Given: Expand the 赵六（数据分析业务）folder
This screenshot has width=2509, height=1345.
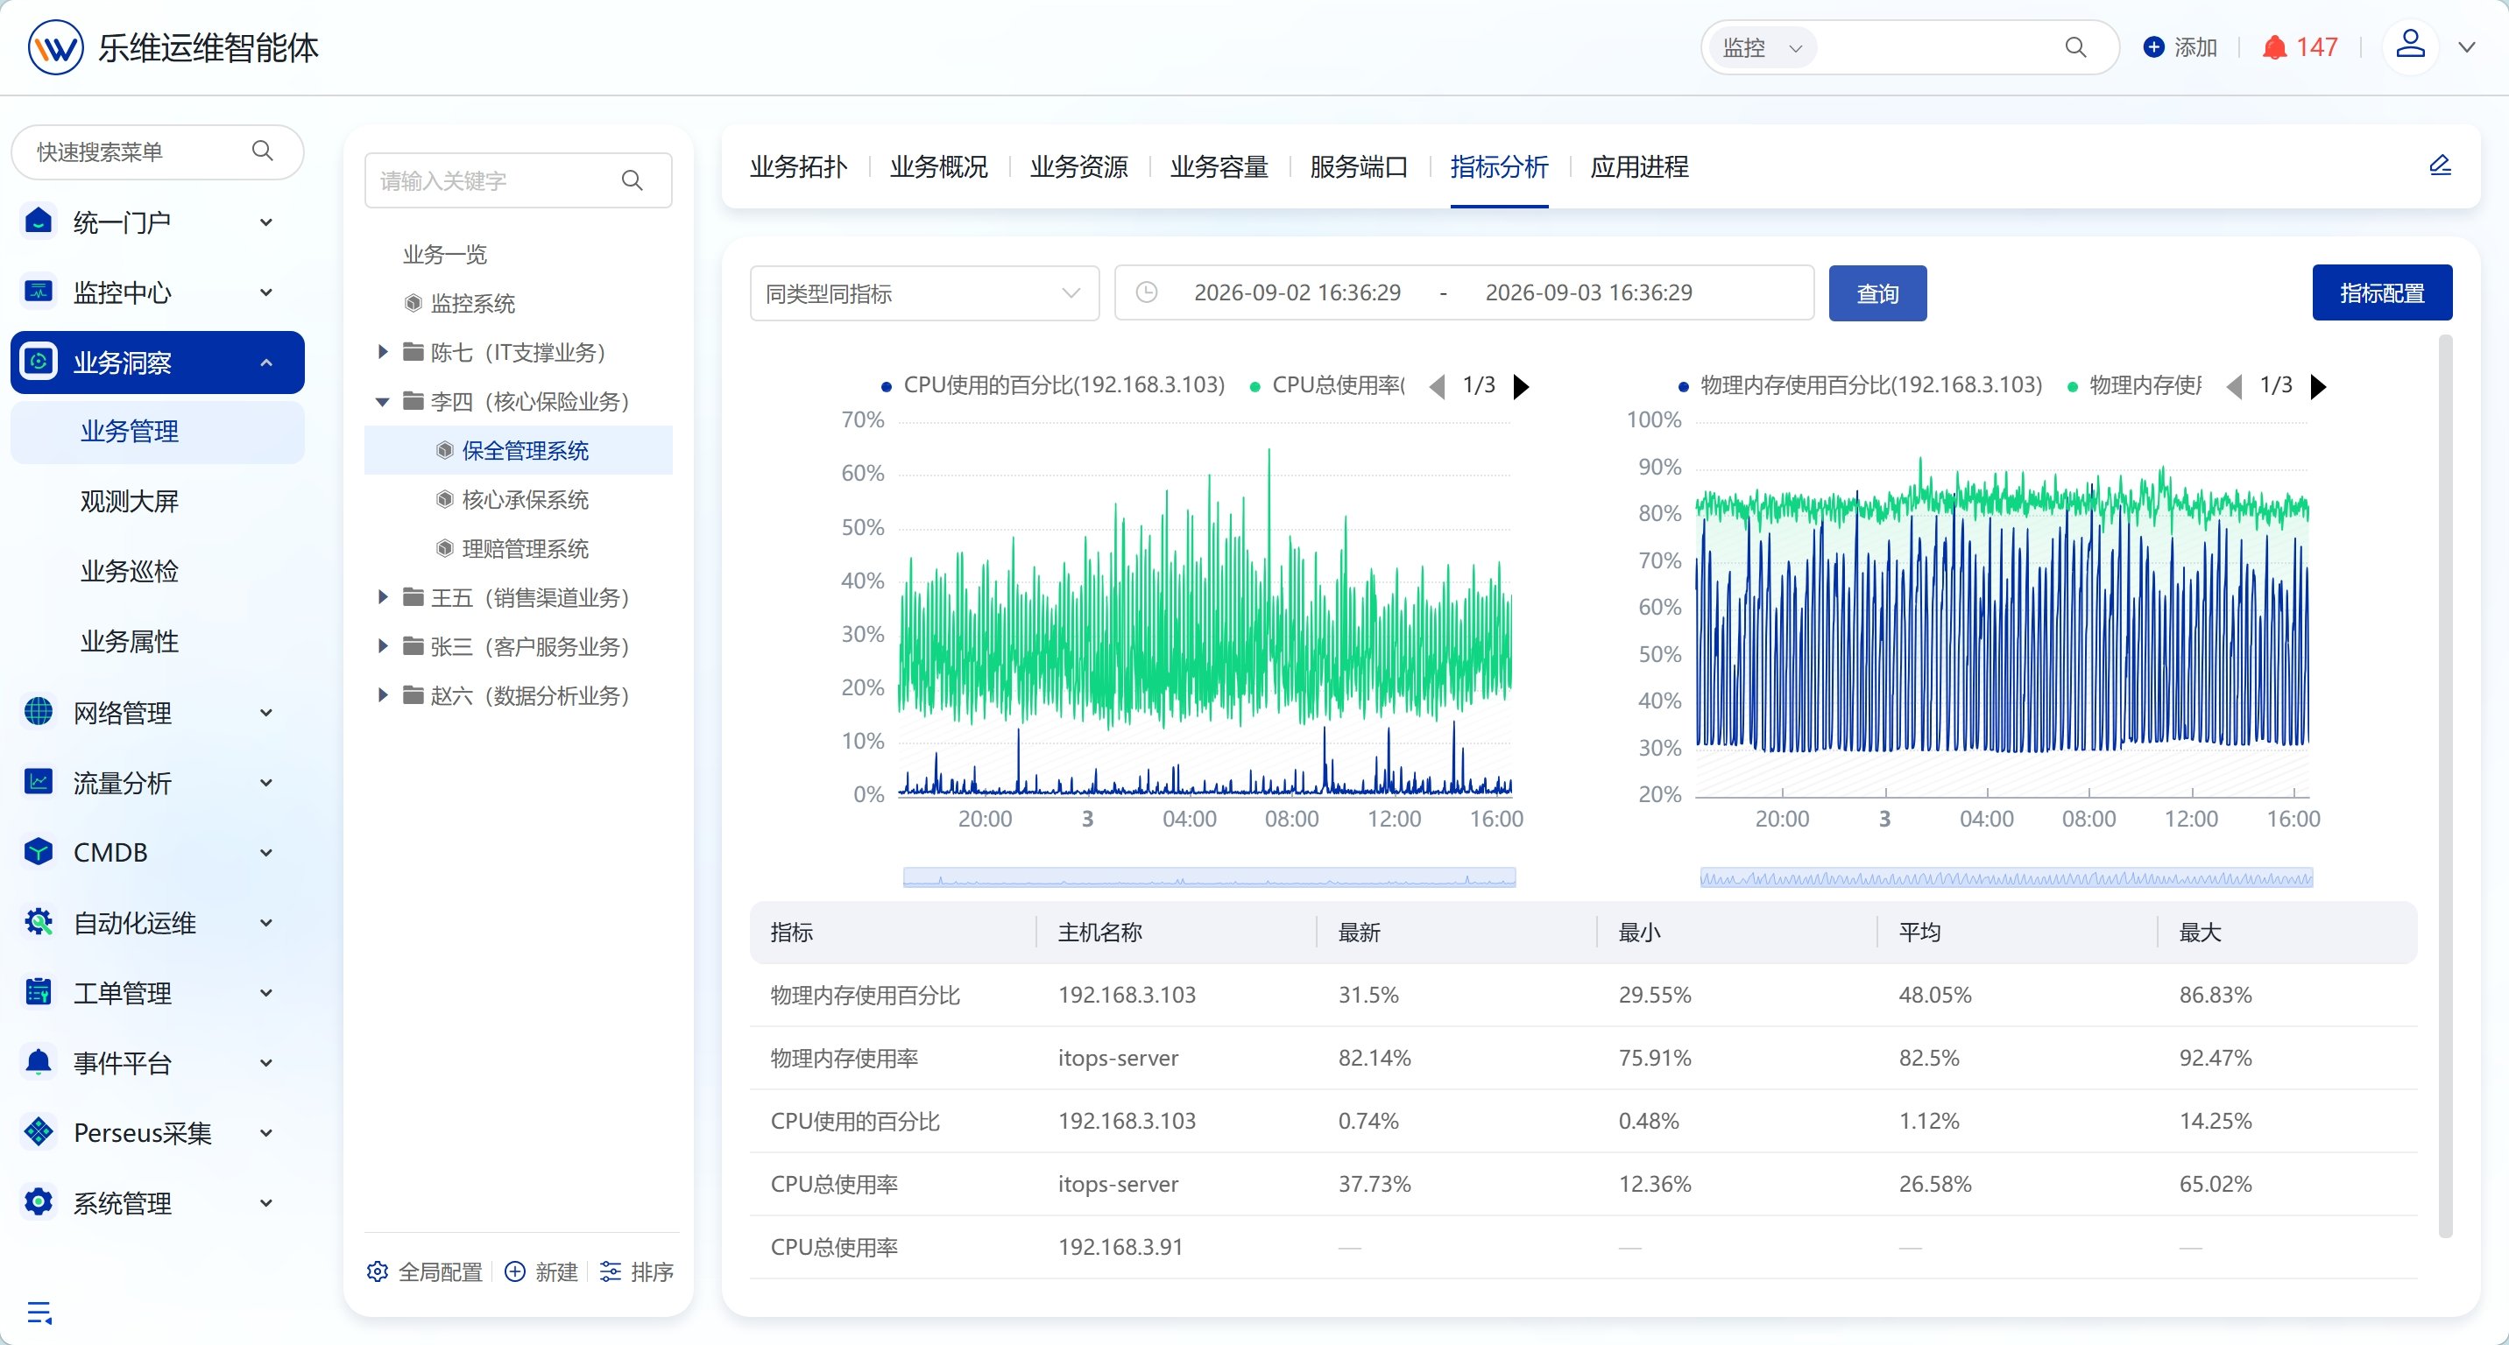Looking at the screenshot, I should [383, 695].
